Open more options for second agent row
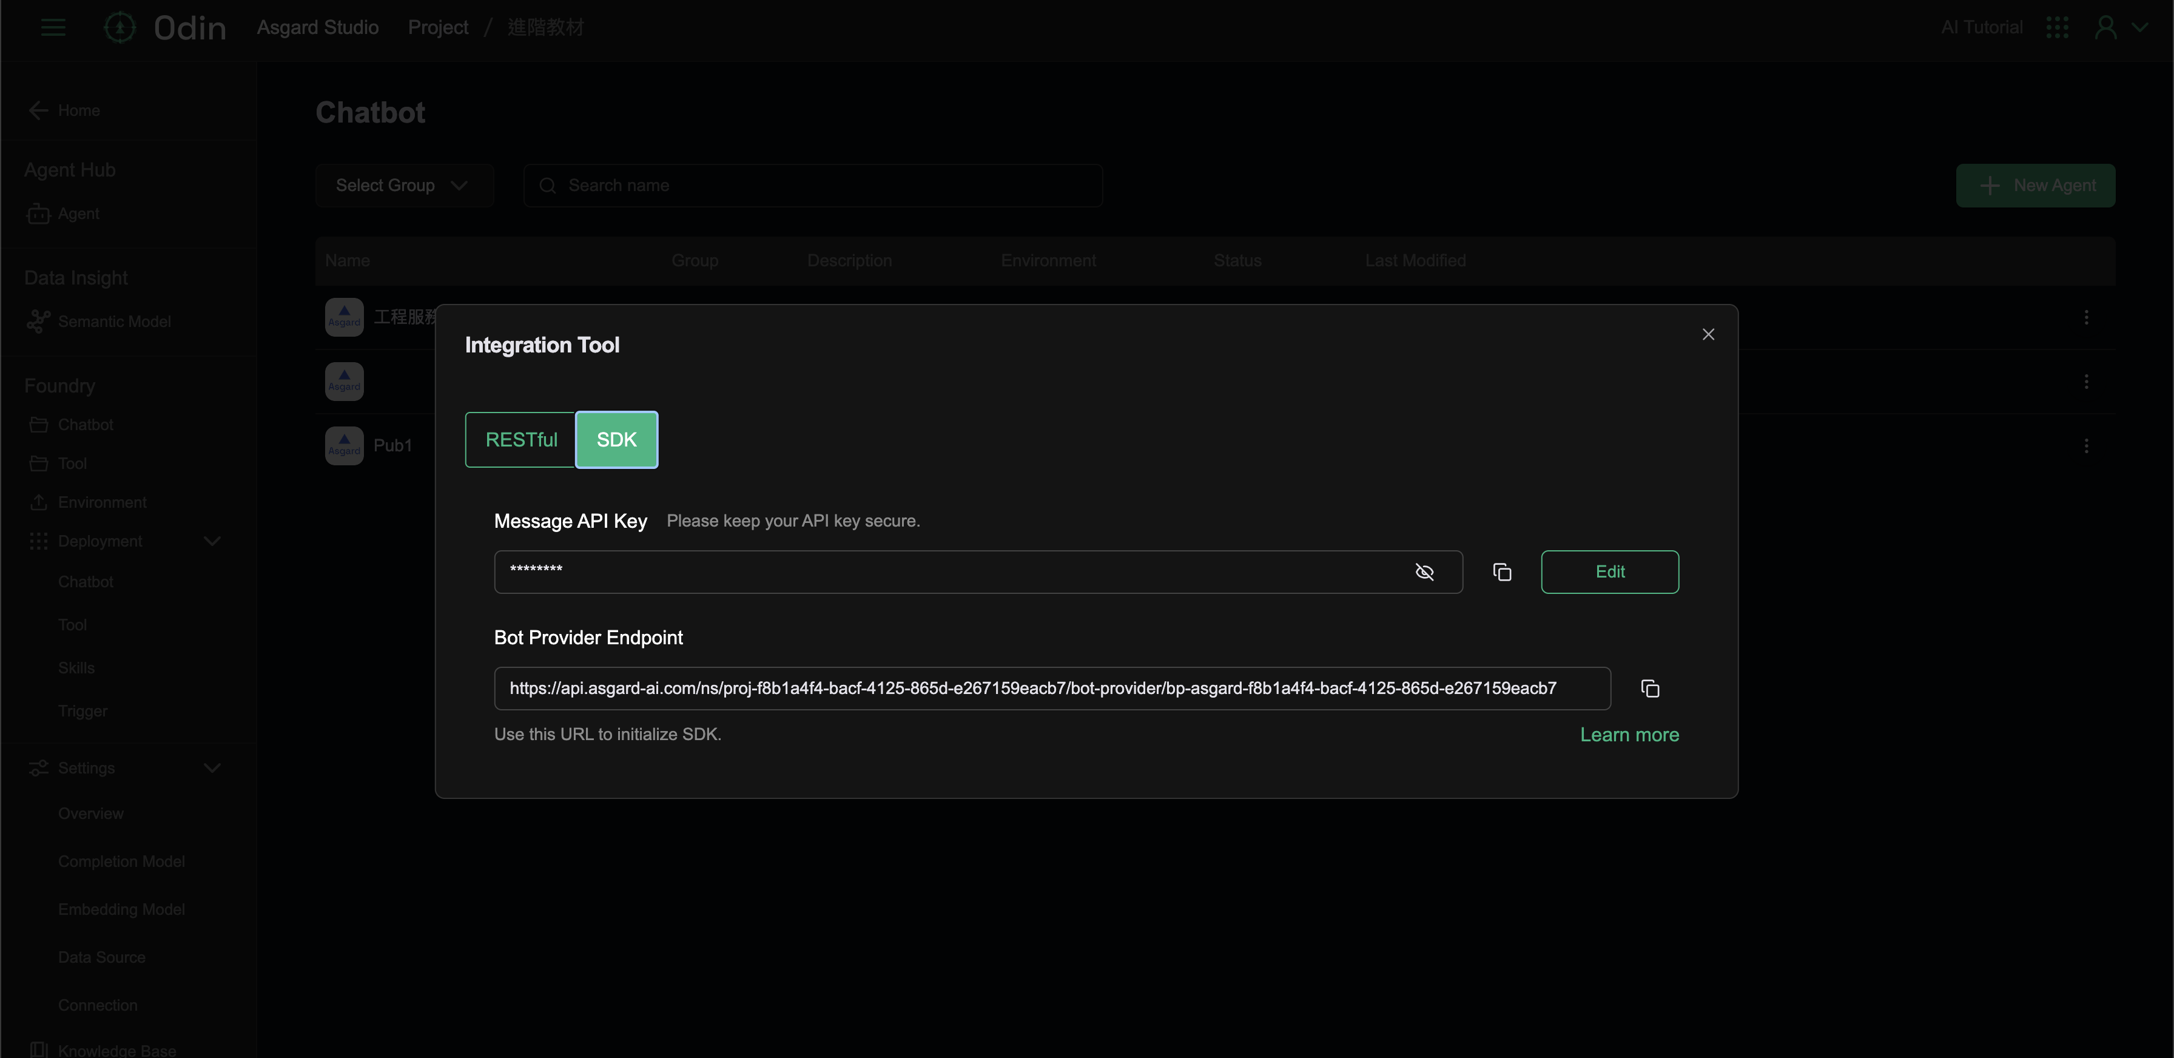Image resolution: width=2174 pixels, height=1058 pixels. 2086,382
